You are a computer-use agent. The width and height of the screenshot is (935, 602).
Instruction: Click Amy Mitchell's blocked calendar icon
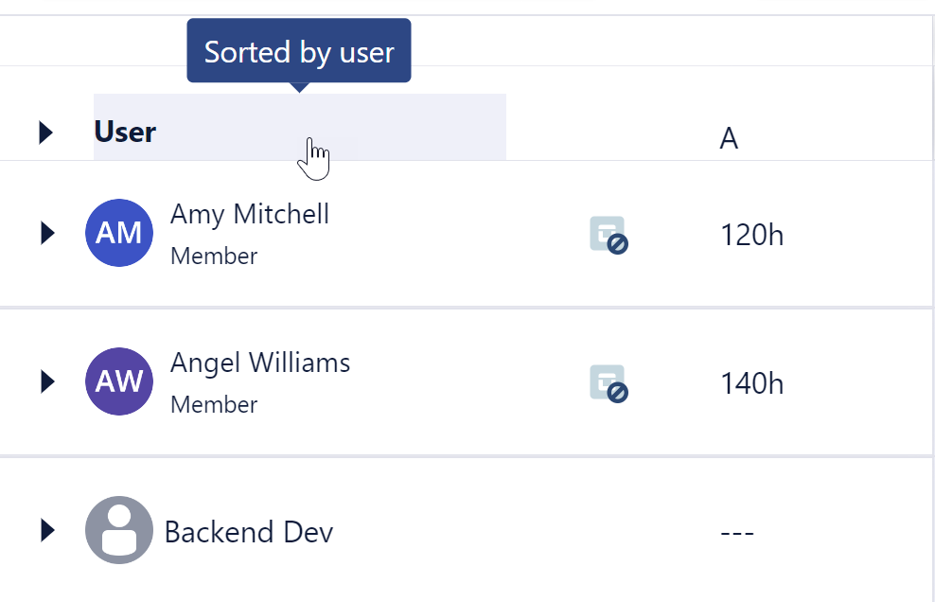pyautogui.click(x=609, y=235)
